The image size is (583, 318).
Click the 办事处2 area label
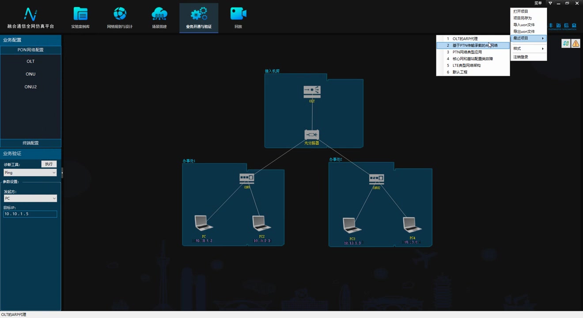click(336, 159)
